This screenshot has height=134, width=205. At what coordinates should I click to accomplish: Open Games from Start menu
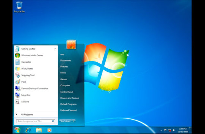(x=63, y=79)
